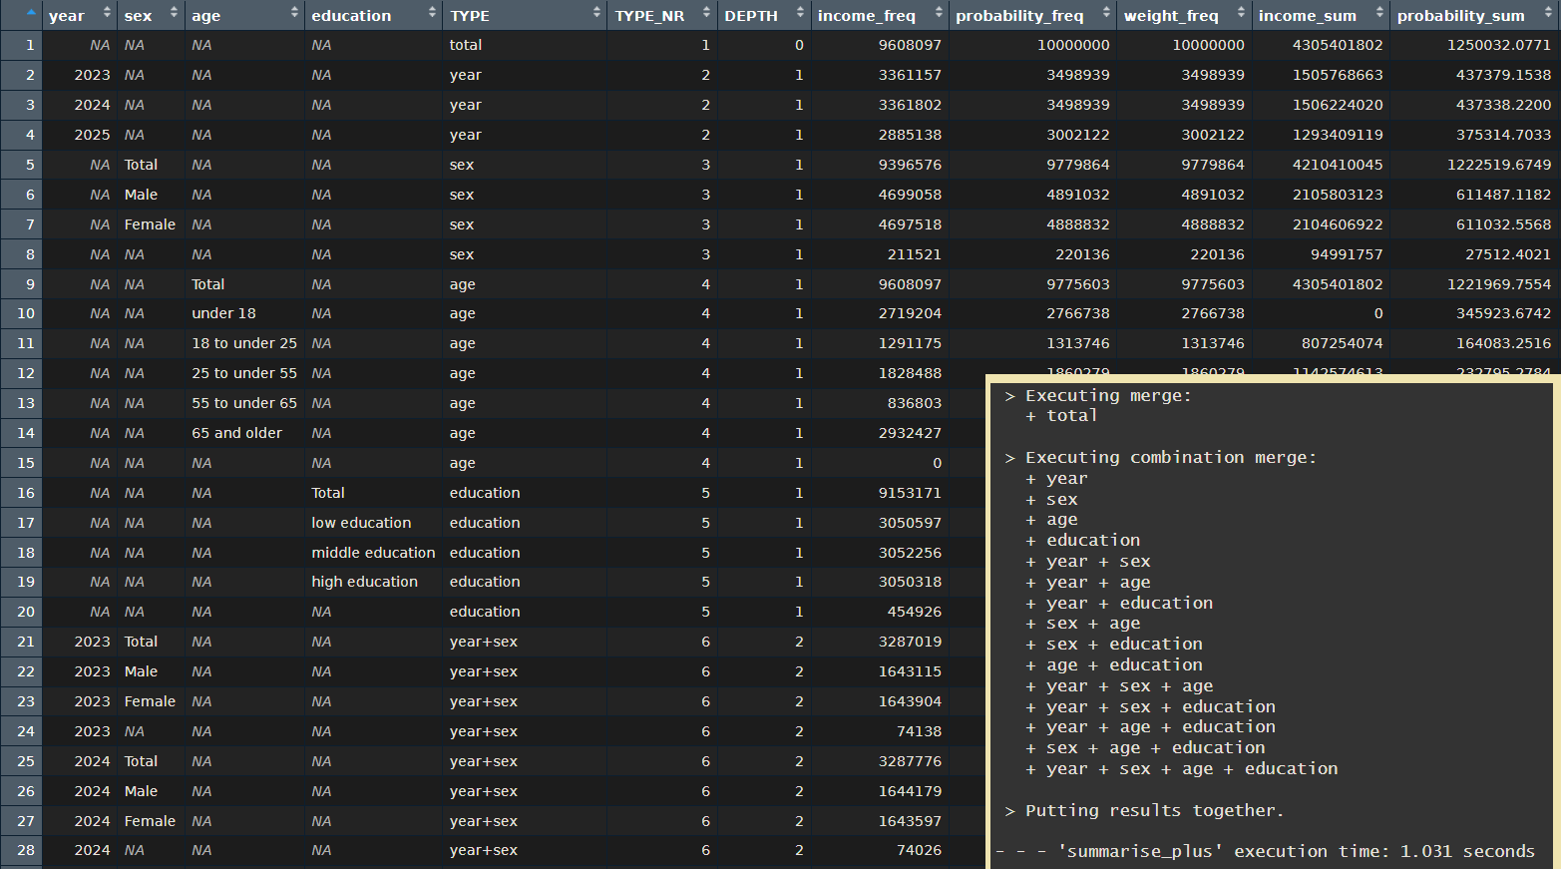Click the '65 and older' age cell
This screenshot has width=1561, height=869.
(x=236, y=433)
